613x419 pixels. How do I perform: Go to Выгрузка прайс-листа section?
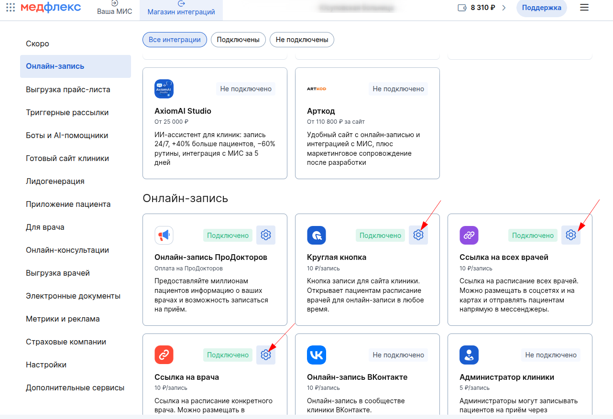[68, 89]
